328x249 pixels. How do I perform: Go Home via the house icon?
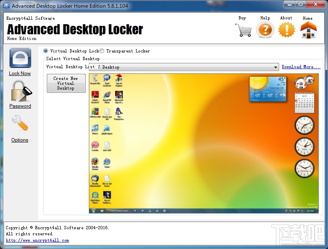308,30
